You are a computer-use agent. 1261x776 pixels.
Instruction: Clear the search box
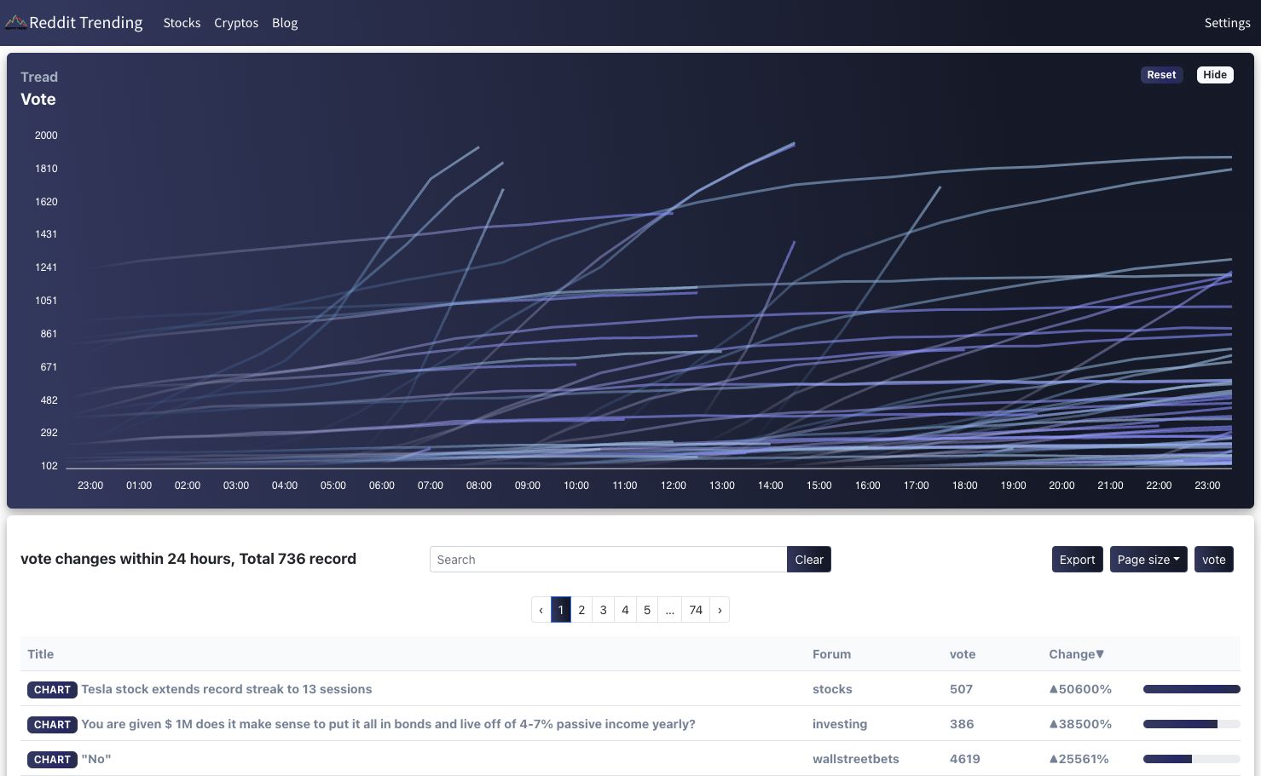(808, 560)
